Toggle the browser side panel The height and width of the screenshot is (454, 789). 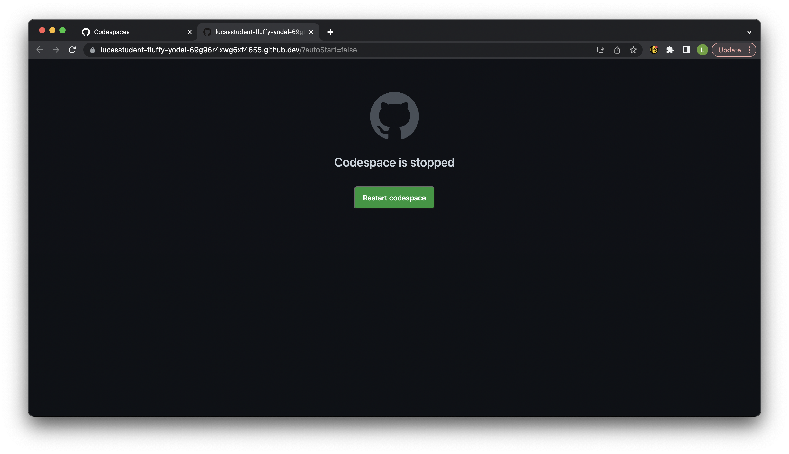[686, 50]
